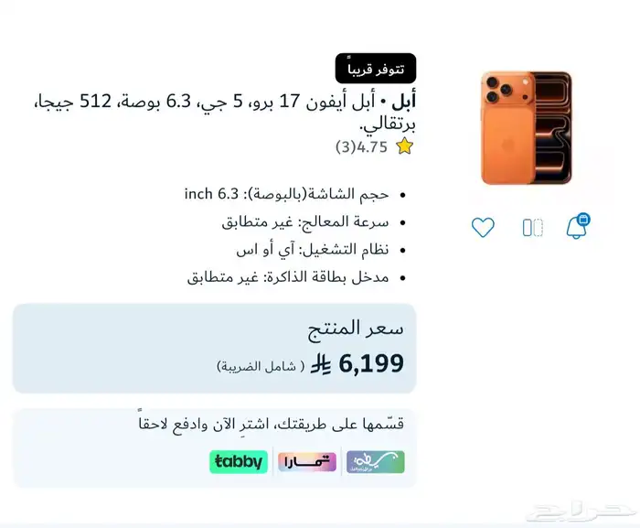Click the سعر المنتج price box heading
This screenshot has width=640, height=528.
[x=356, y=329]
